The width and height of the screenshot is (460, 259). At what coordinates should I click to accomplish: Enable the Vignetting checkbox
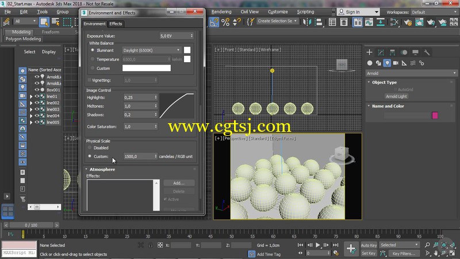(90, 80)
